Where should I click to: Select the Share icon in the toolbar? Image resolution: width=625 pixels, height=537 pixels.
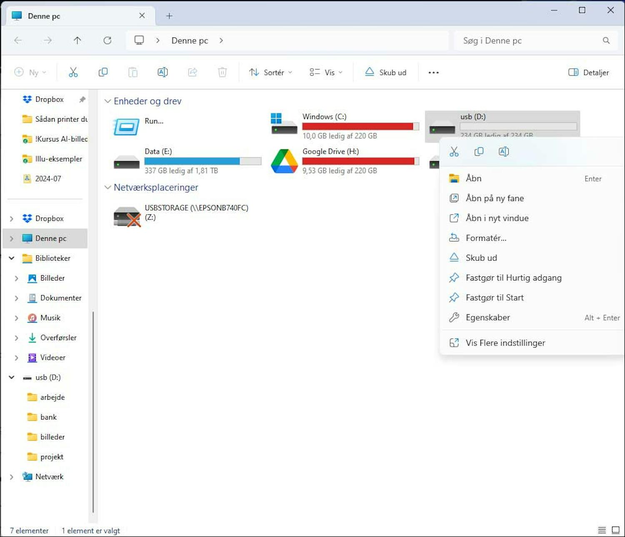pos(192,72)
